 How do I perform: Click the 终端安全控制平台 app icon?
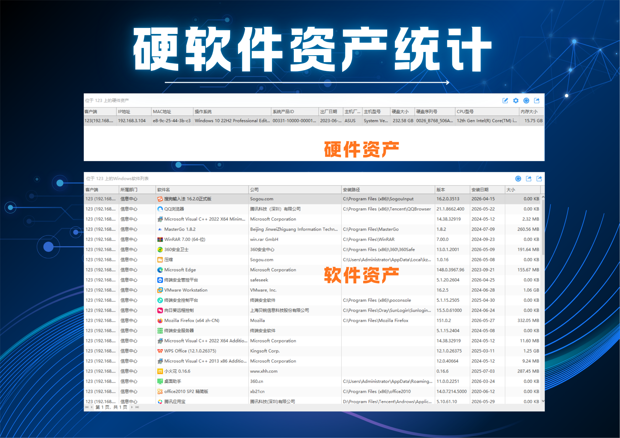[x=160, y=300]
